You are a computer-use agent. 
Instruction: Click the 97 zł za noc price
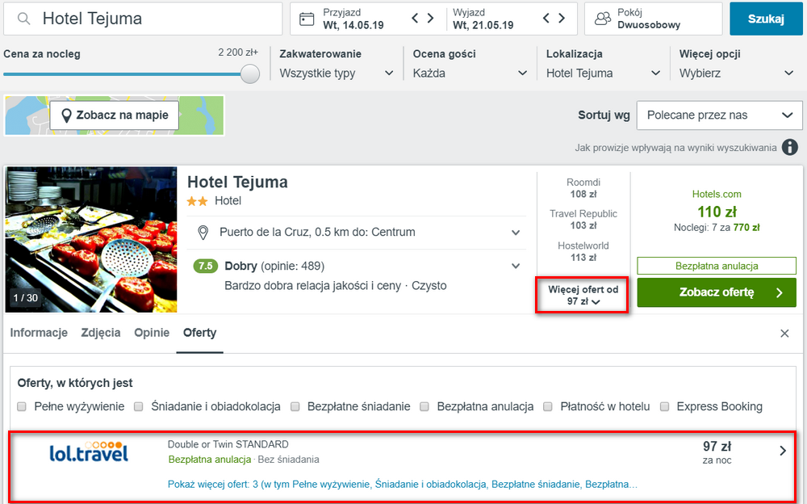[x=717, y=452]
